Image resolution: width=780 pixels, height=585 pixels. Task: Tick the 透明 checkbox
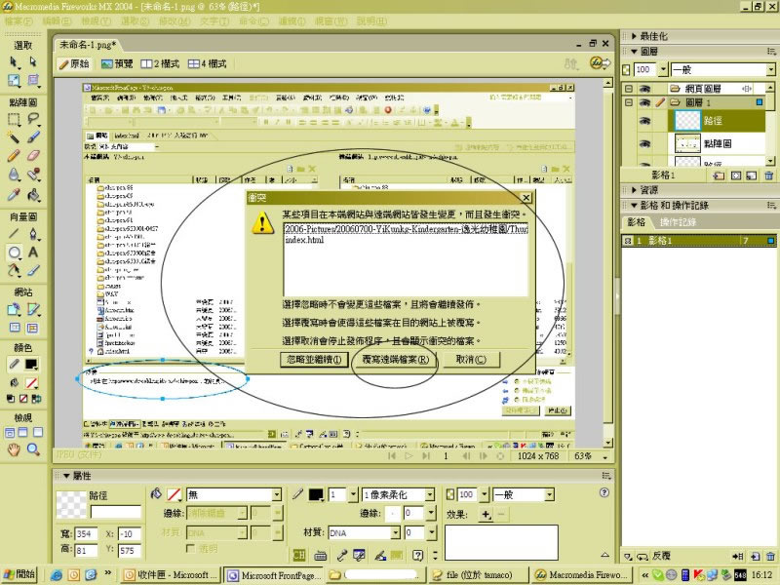189,548
